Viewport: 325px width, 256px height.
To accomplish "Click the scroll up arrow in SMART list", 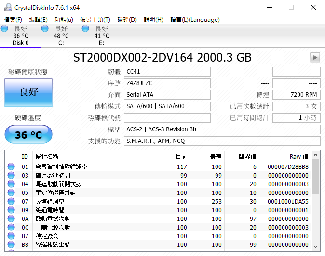I will pos(316,155).
